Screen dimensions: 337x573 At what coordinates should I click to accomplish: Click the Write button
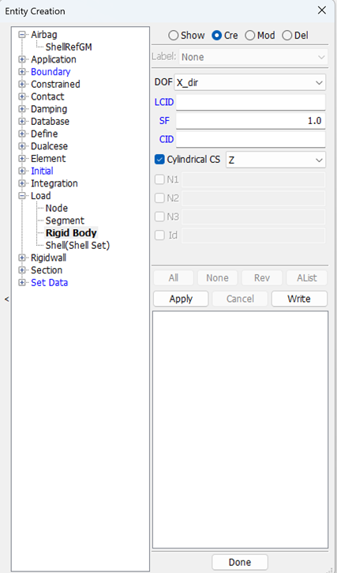(x=299, y=299)
